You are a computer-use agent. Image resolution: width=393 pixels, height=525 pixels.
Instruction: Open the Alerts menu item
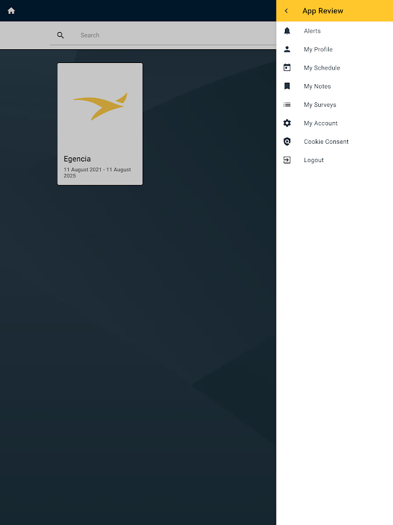[x=335, y=31]
